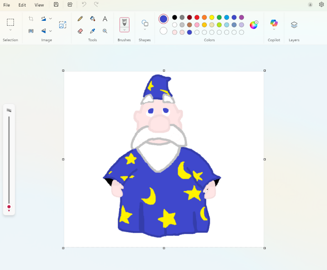
Task: Select the rectangular Selection tool
Action: pyautogui.click(x=11, y=22)
